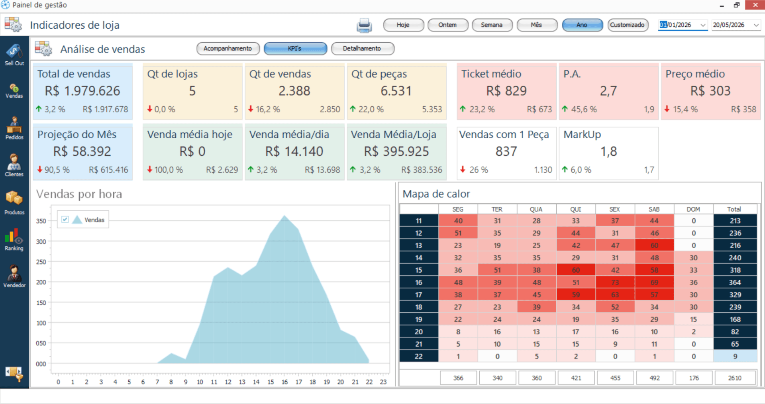Click the Venda média hoje KPI card

tap(192, 152)
